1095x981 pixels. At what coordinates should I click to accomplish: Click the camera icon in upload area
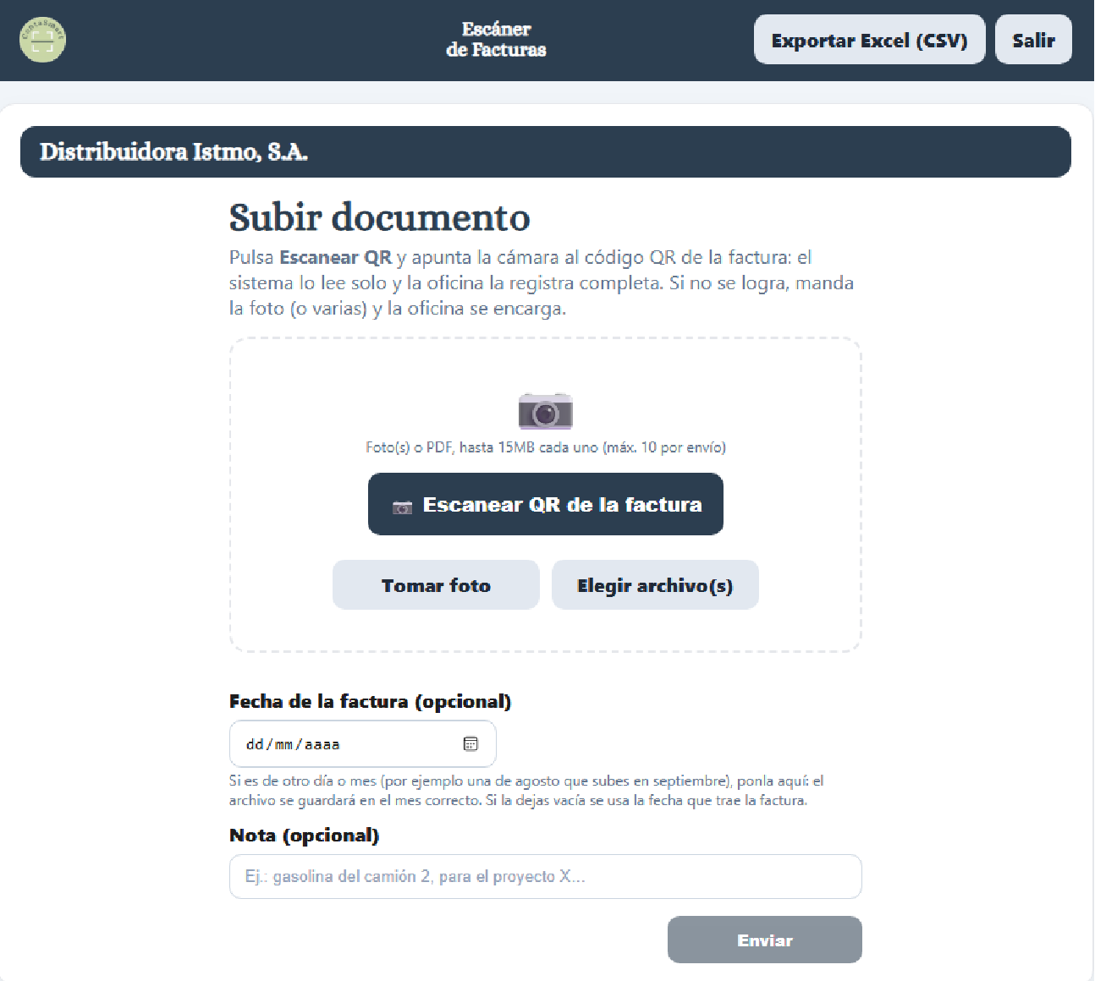[546, 411]
